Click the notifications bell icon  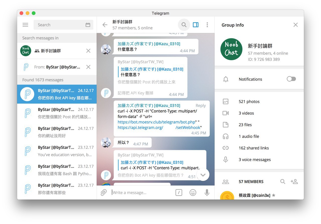pyautogui.click(x=226, y=79)
